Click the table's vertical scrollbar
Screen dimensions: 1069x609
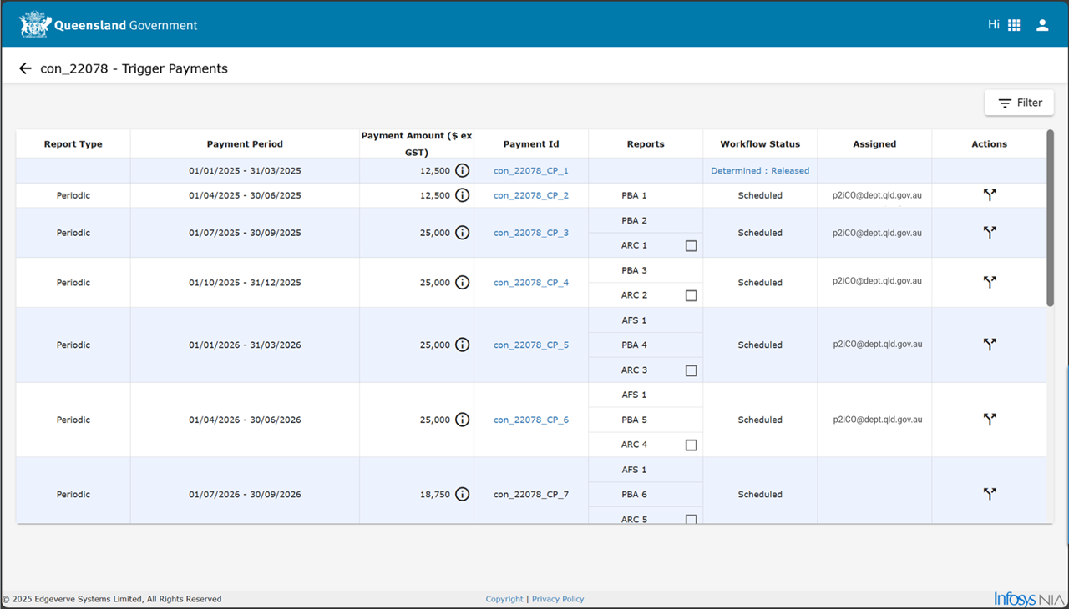(1050, 219)
